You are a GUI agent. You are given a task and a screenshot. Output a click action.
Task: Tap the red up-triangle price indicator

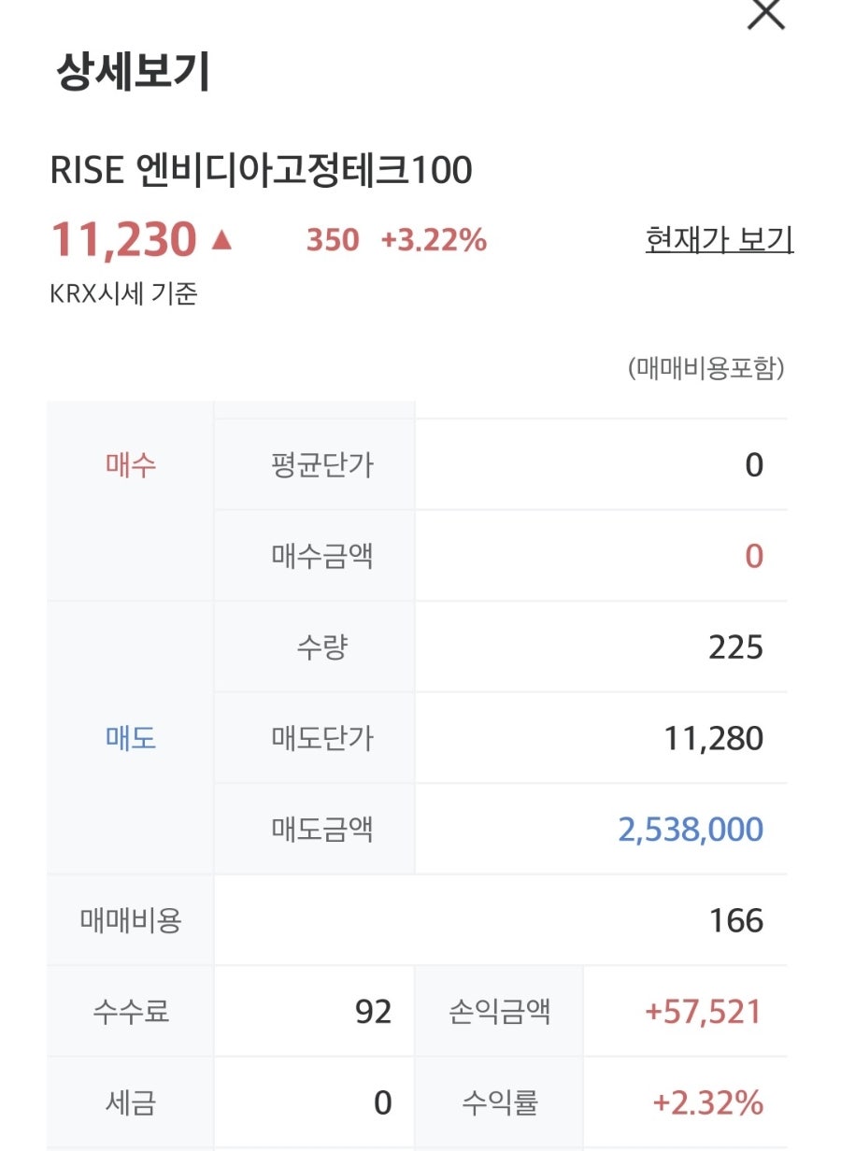(x=221, y=240)
